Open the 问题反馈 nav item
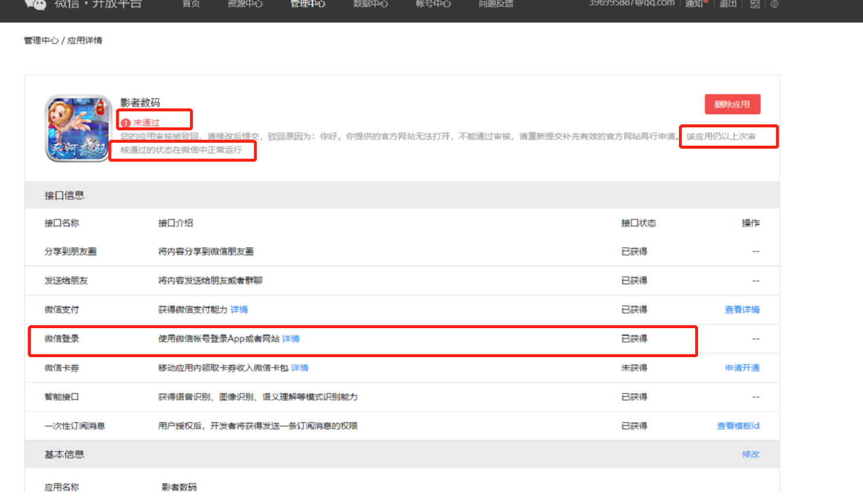Screen dimensions: 863x500 coord(496,3)
